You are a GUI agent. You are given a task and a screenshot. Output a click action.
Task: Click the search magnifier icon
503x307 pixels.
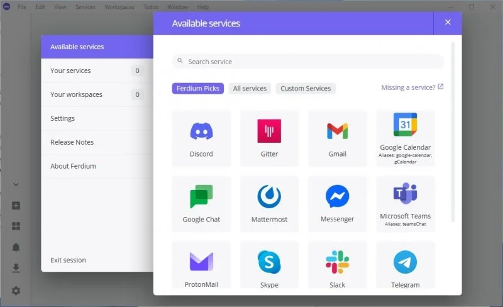(180, 60)
